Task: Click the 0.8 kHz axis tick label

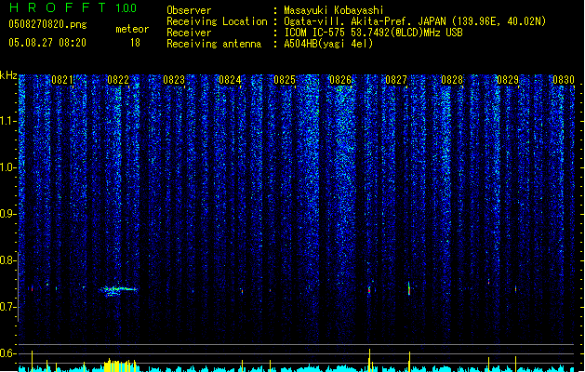Action: [8, 260]
